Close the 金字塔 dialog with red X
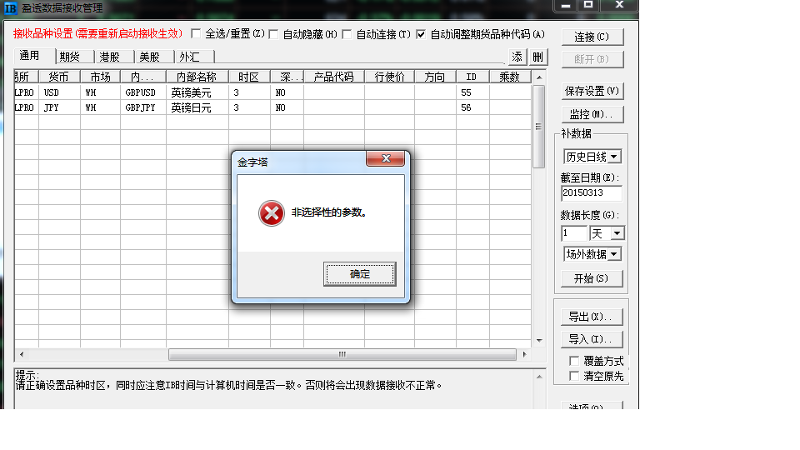The width and height of the screenshot is (800, 450). (386, 158)
